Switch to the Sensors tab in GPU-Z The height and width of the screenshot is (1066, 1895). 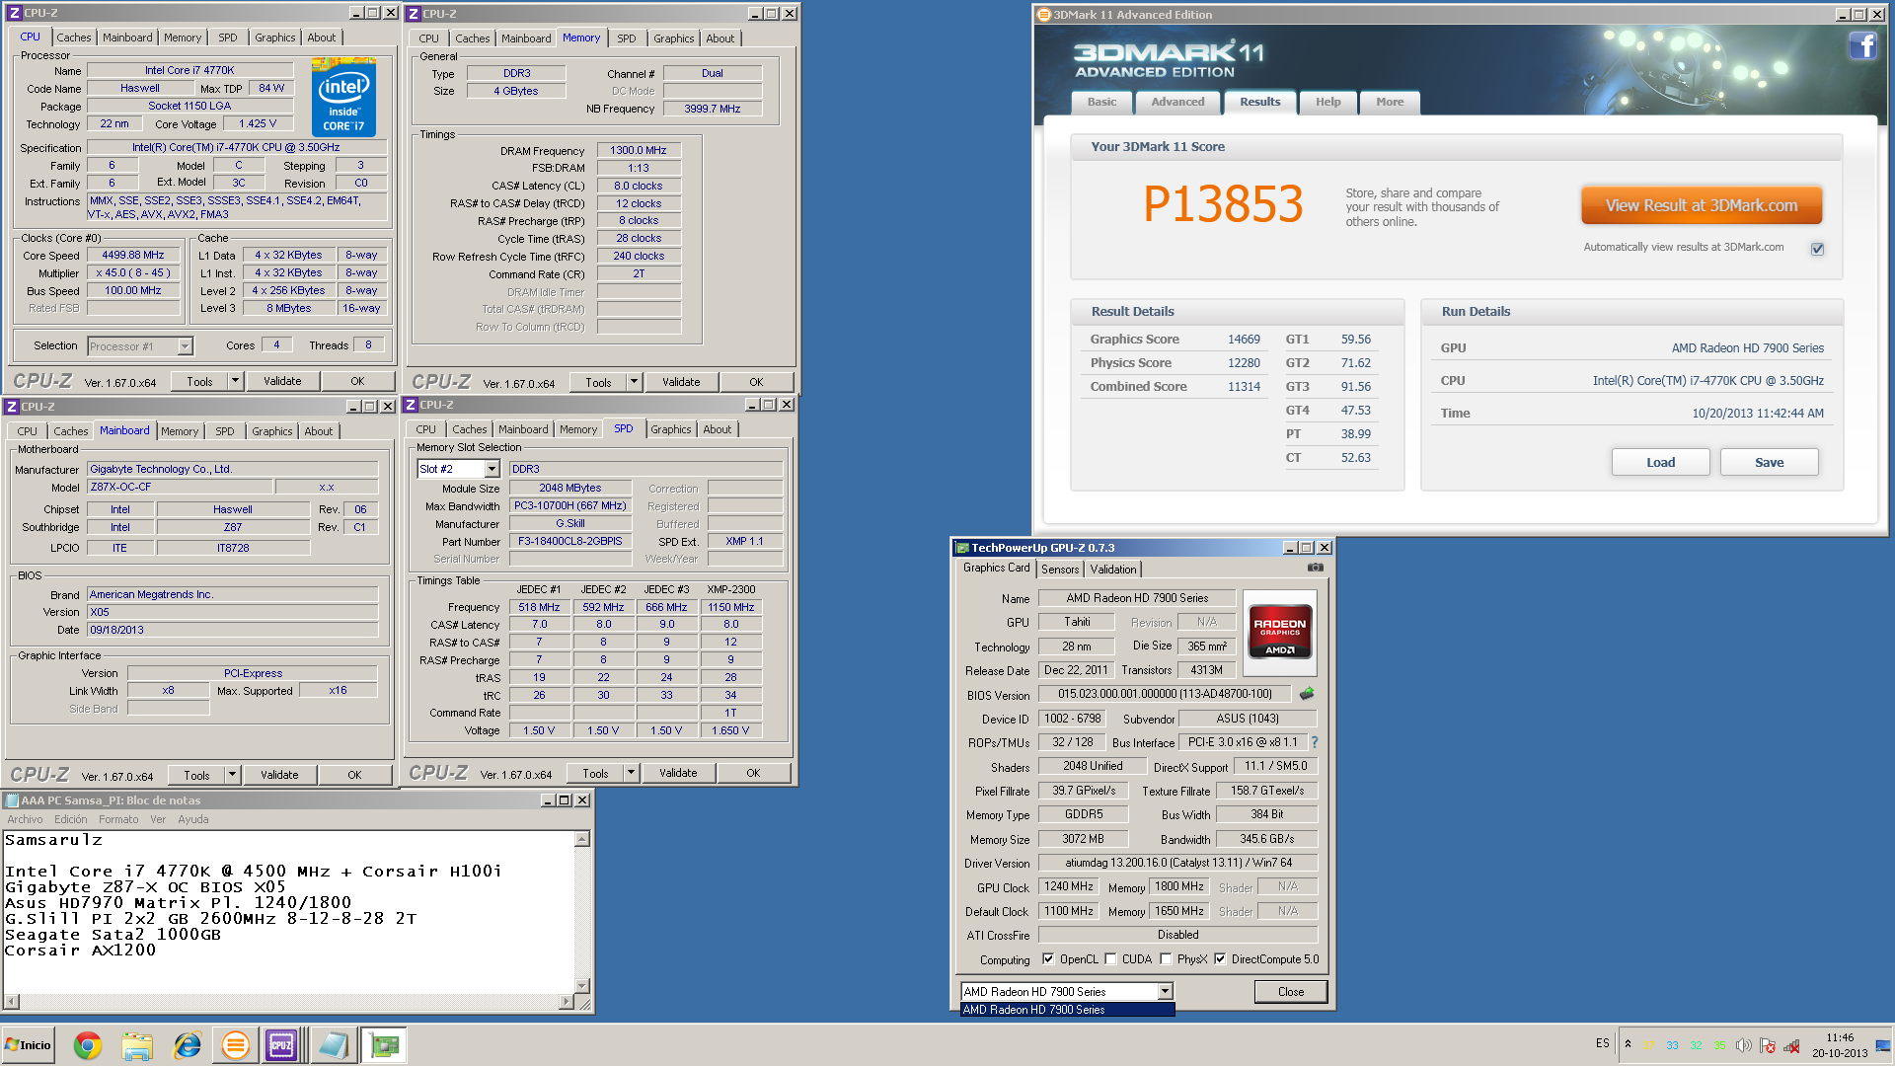click(x=1060, y=570)
